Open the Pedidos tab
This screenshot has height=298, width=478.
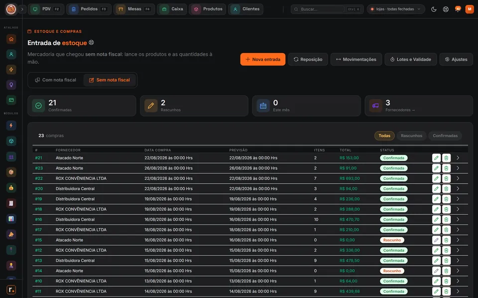[x=89, y=9]
